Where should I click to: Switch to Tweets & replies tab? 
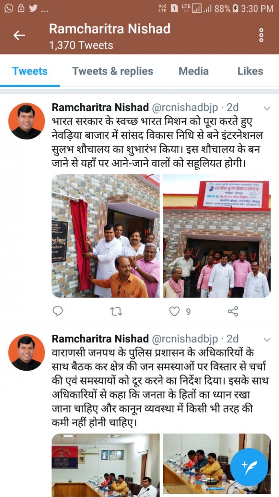coord(113,71)
